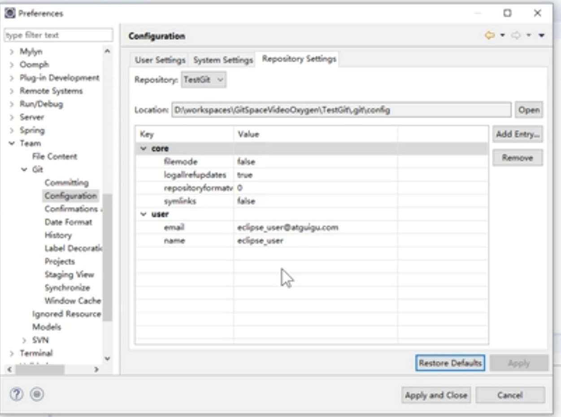Select Committing under Git
The height and width of the screenshot is (417, 561).
coord(66,183)
